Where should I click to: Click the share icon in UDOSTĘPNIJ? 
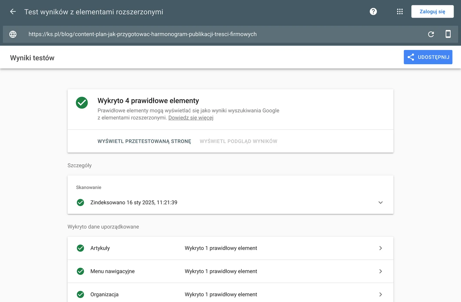coord(411,57)
